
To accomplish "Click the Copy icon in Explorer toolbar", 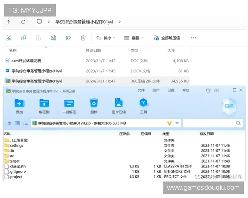I will pyautogui.click(x=24, y=38).
